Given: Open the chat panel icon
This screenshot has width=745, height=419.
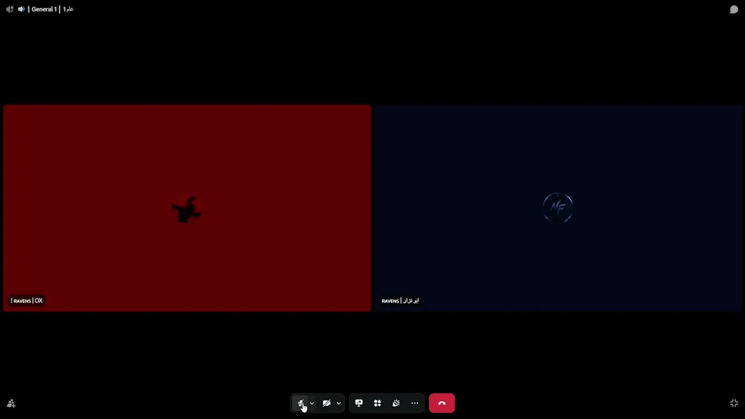Looking at the screenshot, I should 734,9.
